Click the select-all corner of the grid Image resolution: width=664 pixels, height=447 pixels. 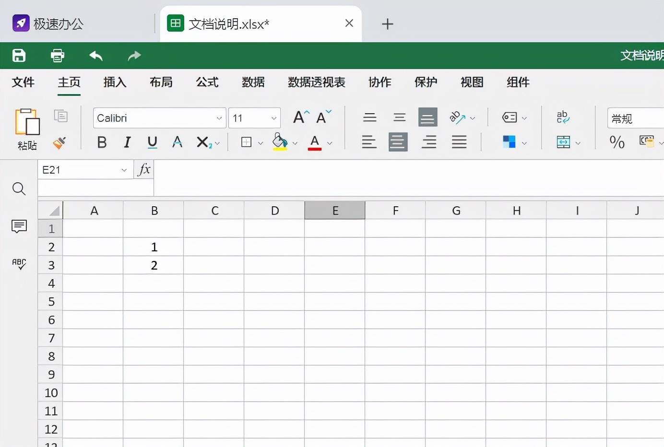pos(50,210)
